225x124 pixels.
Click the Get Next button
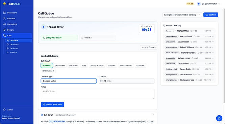point(211,15)
